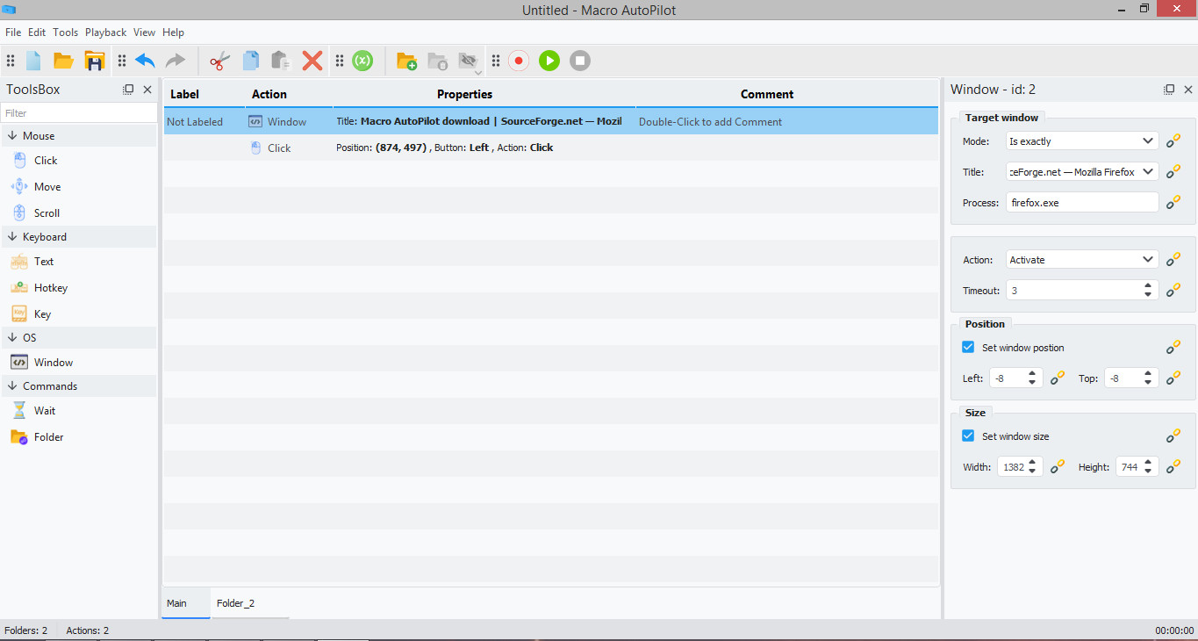Open the Mode dropdown showing Is exactly
This screenshot has width=1198, height=641.
pyautogui.click(x=1082, y=141)
